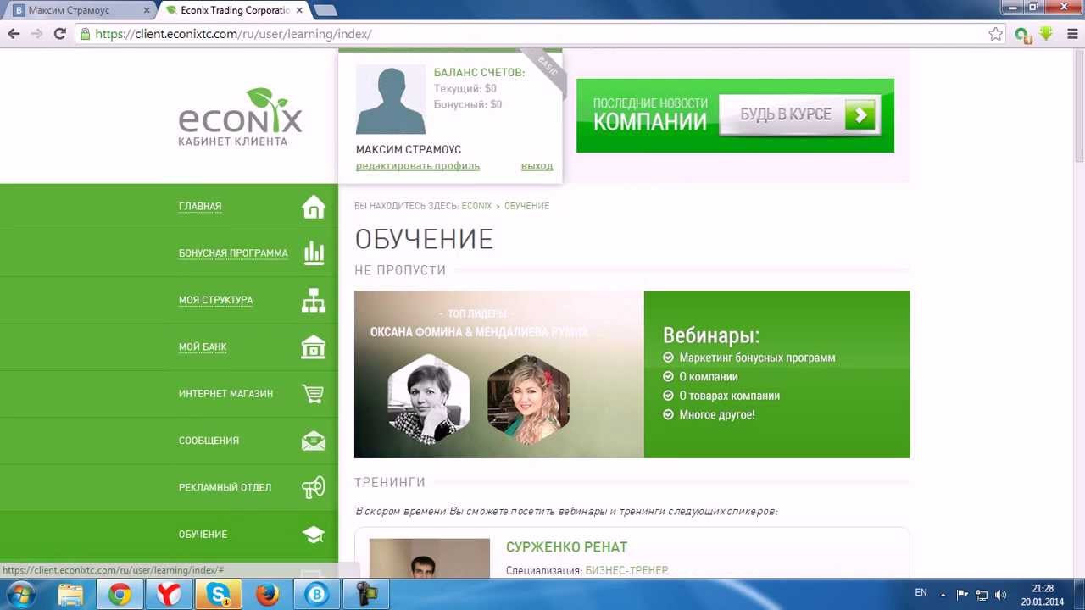The image size is (1085, 610).
Task: Click the МАКСИМ СТРАМОУС user name
Action: point(409,149)
